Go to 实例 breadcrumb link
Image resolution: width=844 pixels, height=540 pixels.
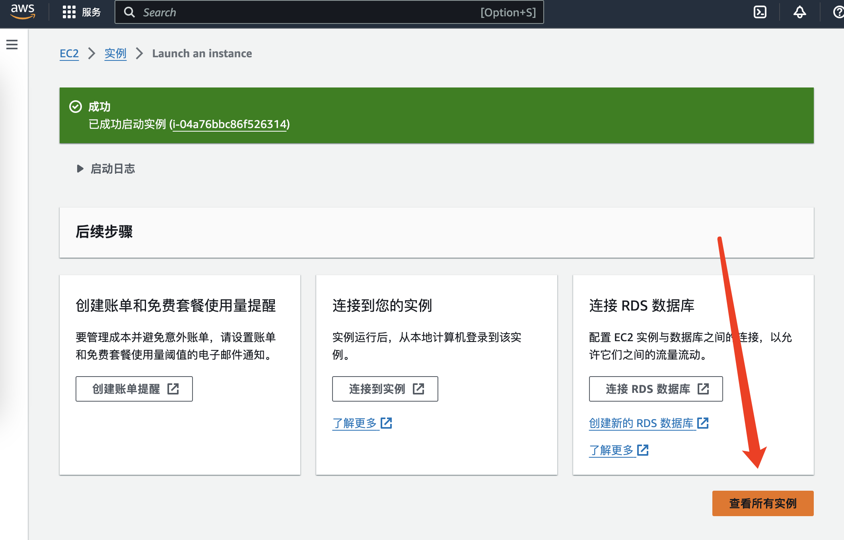115,53
